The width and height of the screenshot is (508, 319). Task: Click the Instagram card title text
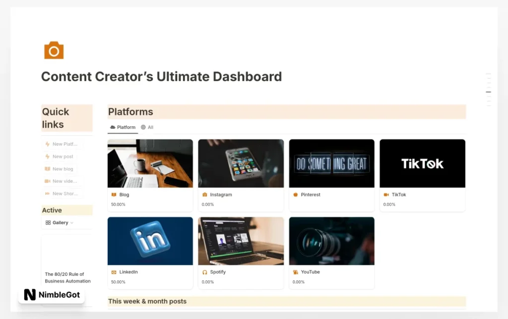[221, 195]
